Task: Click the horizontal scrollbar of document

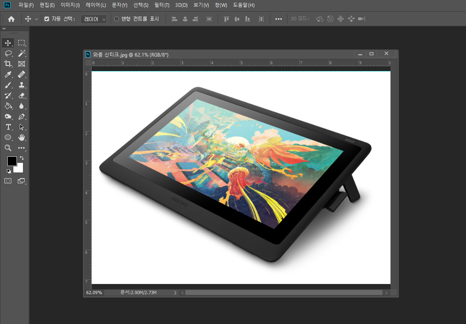Action: [284, 292]
